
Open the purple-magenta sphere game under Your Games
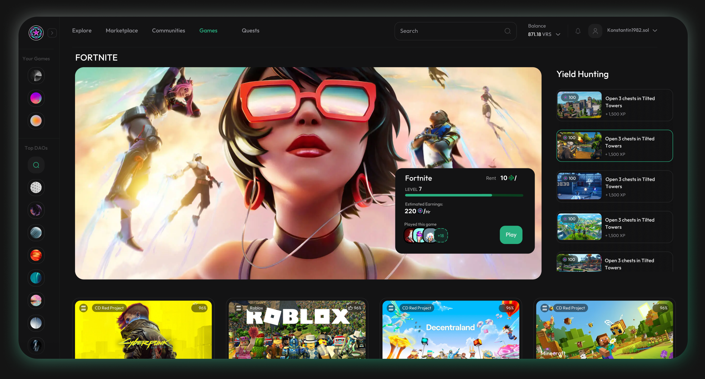(x=36, y=98)
